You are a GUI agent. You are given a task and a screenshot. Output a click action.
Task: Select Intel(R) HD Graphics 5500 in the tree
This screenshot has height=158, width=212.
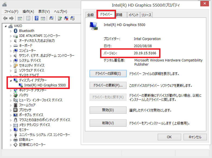coord(45,85)
